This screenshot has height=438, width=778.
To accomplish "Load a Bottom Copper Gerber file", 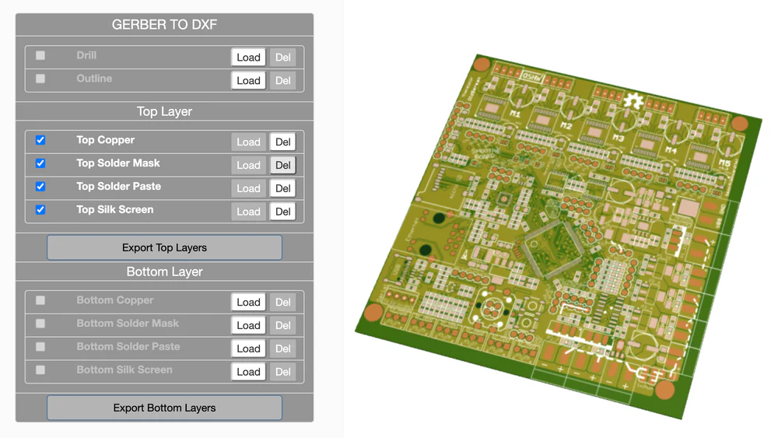I will 248,302.
